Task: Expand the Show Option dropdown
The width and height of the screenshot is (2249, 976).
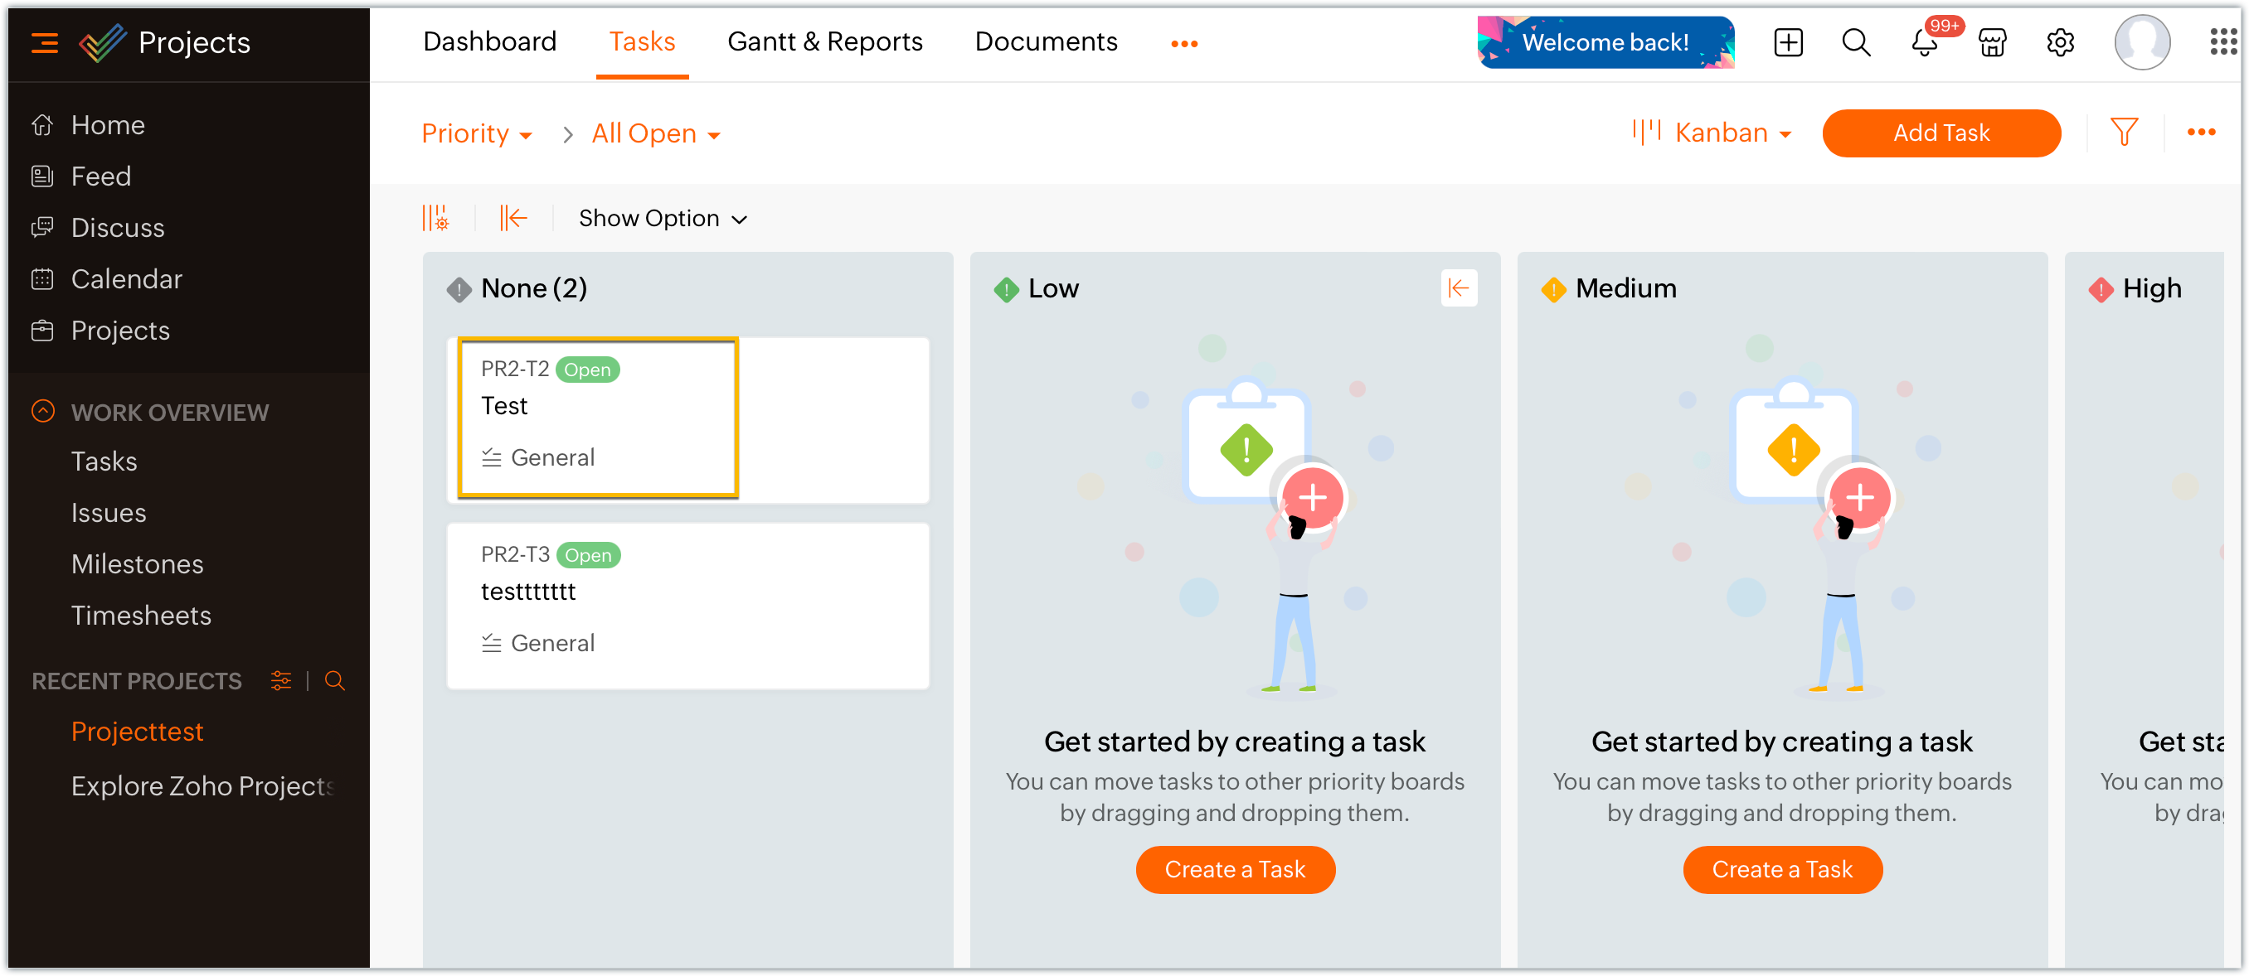Action: 663,218
